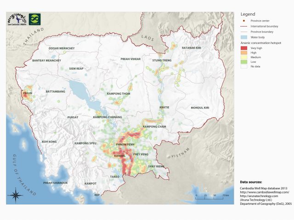Click the International boundary dashed line symbol
Viewport: 294px width, 220px height.
[243, 27]
